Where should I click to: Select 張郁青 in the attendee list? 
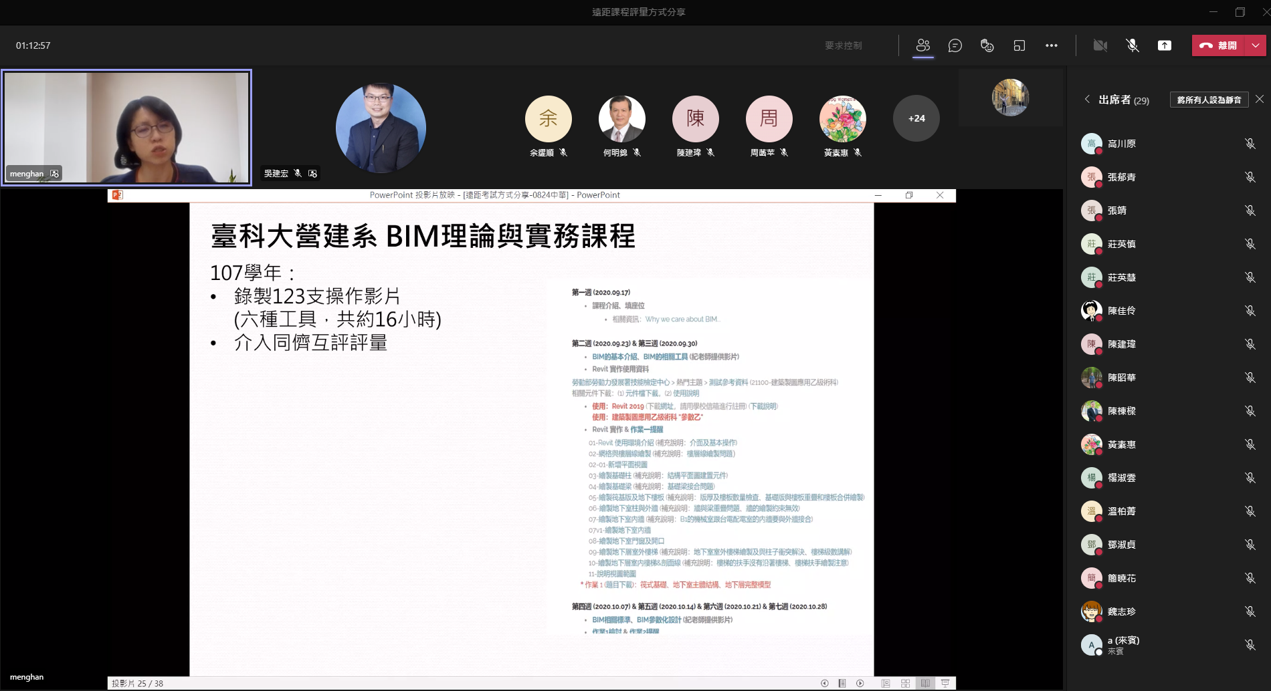pos(1170,177)
